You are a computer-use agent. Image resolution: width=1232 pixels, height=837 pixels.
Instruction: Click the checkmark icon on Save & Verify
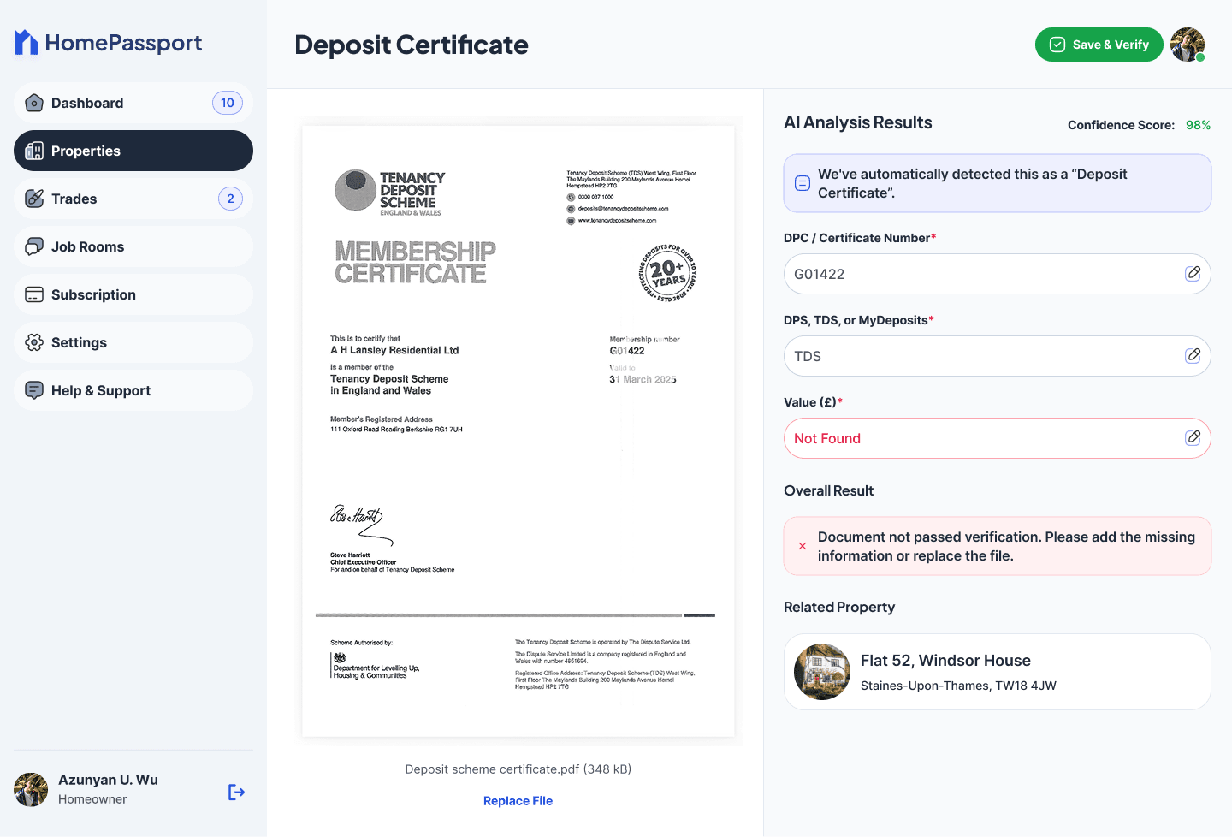pyautogui.click(x=1057, y=45)
